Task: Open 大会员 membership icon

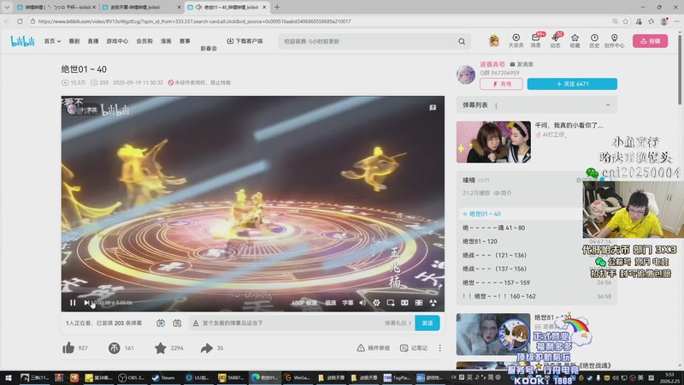Action: (516, 40)
